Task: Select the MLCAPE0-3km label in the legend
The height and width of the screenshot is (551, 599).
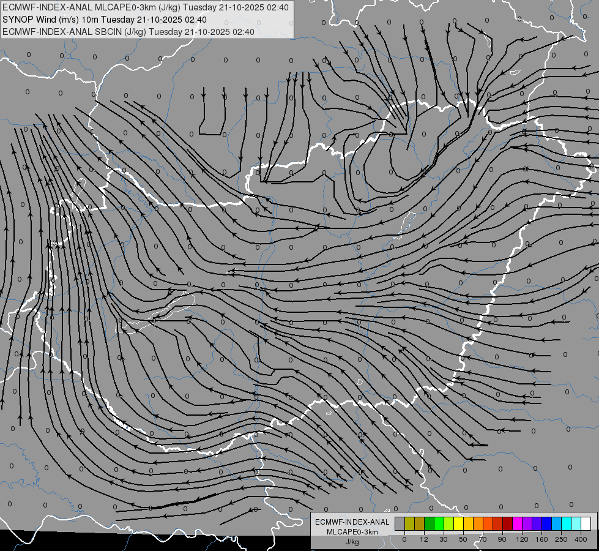Action: 352,532
